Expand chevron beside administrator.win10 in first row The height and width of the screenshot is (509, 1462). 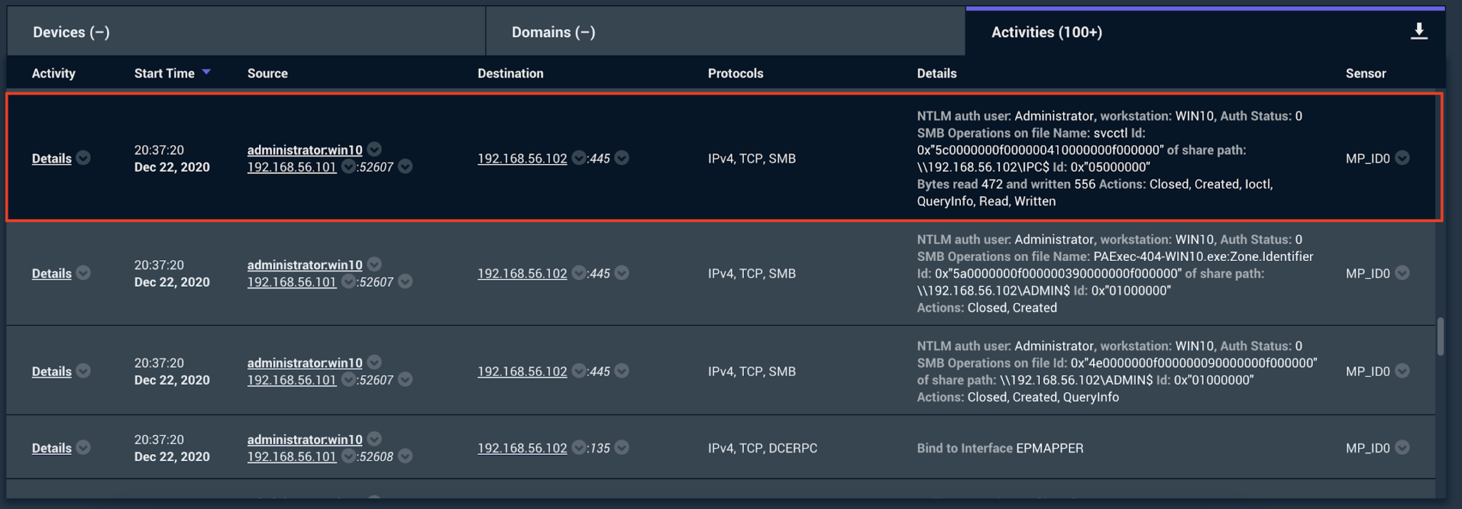tap(374, 149)
